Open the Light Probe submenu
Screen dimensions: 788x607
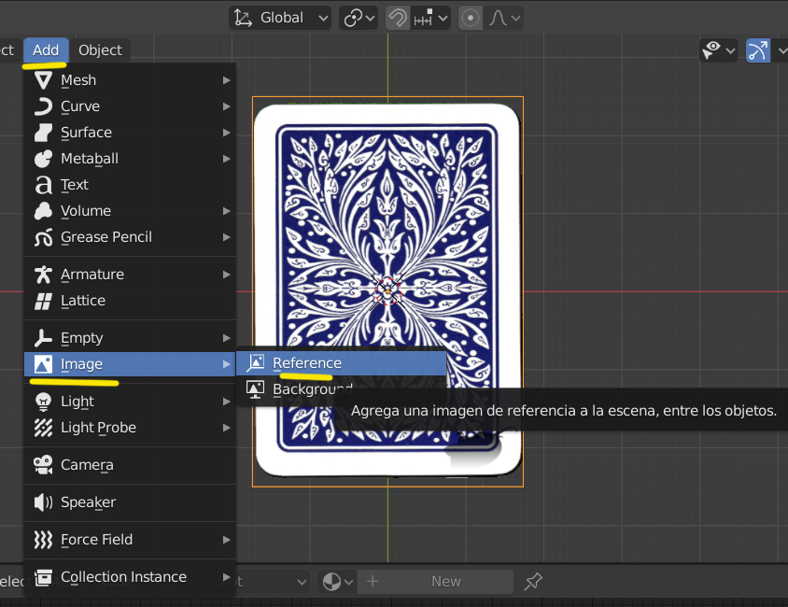pos(130,428)
